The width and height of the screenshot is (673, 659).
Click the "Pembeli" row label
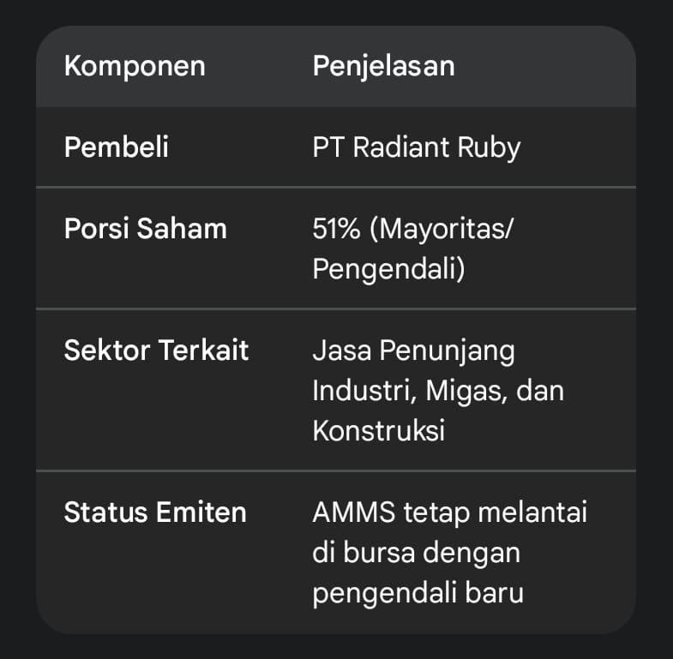(117, 147)
